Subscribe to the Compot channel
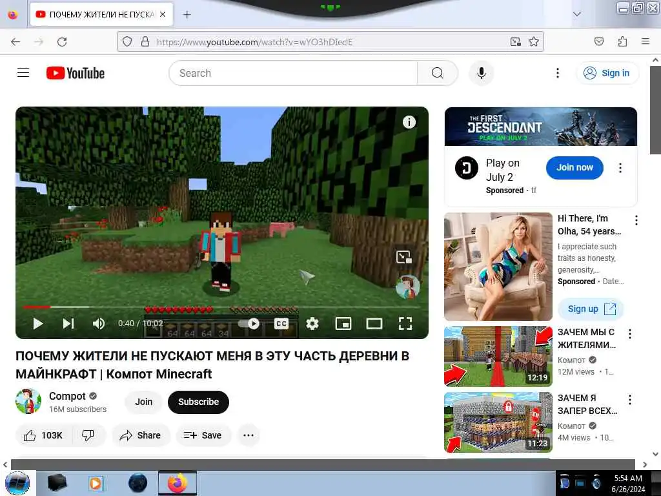661x496 pixels. (198, 402)
